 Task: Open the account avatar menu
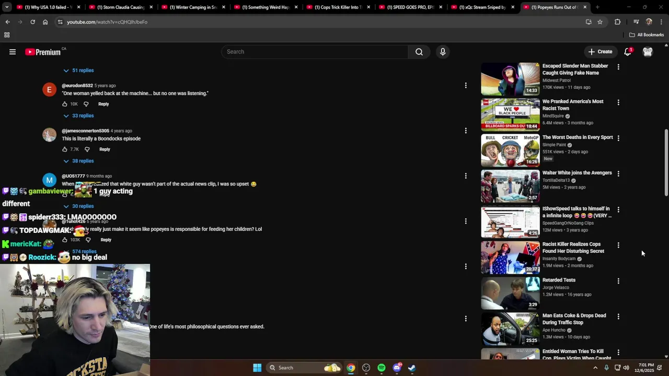click(x=648, y=52)
